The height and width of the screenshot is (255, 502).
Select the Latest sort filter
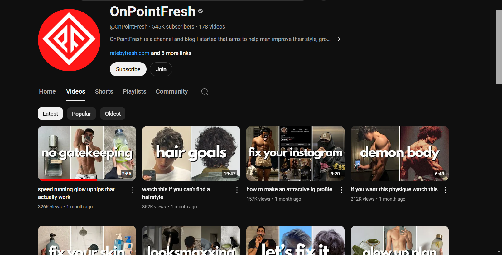pyautogui.click(x=50, y=114)
